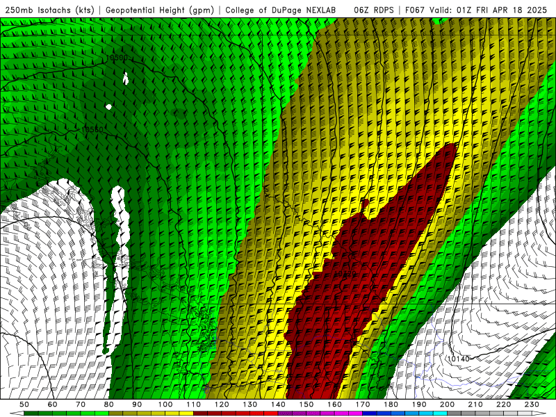Click the 200 value on the color scale
Image resolution: width=556 pixels, height=417 pixels.
pyautogui.click(x=447, y=404)
